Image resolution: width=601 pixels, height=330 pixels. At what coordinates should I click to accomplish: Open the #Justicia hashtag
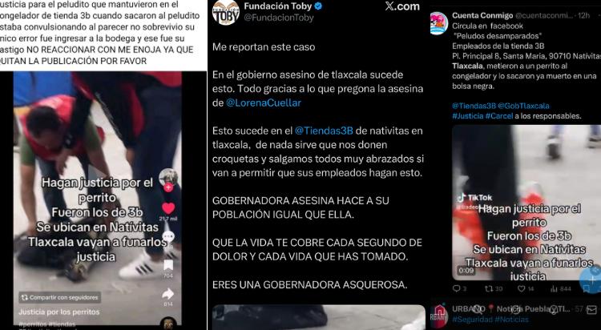point(468,116)
